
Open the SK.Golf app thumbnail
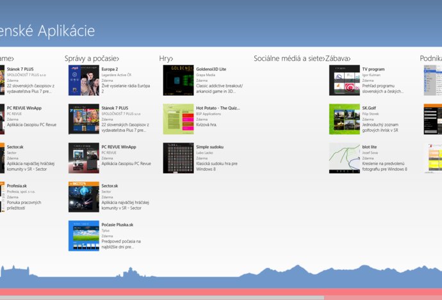345,119
